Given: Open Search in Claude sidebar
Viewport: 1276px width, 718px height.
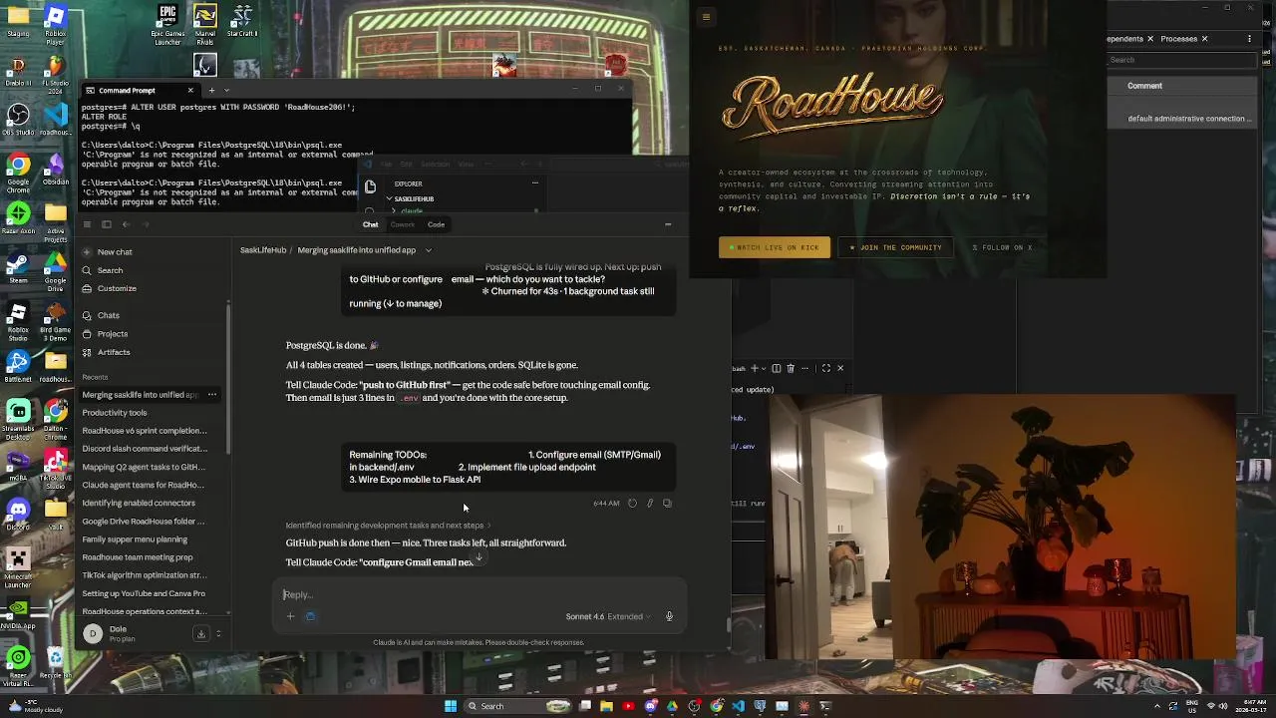Looking at the screenshot, I should pyautogui.click(x=103, y=270).
